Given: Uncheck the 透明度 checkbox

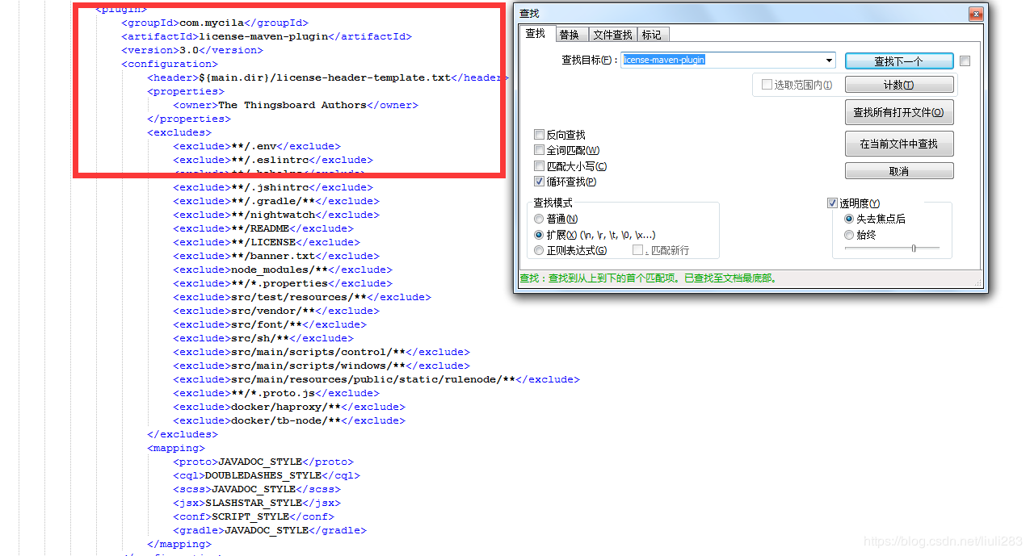Looking at the screenshot, I should 854,203.
